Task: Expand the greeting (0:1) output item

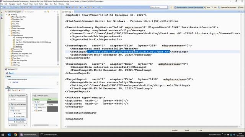Action: (x=34, y=108)
